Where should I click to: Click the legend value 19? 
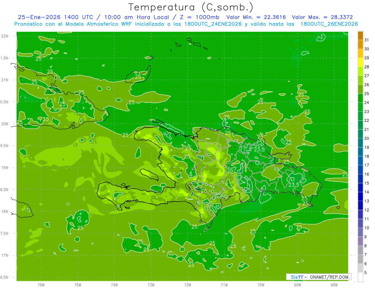click(367, 147)
